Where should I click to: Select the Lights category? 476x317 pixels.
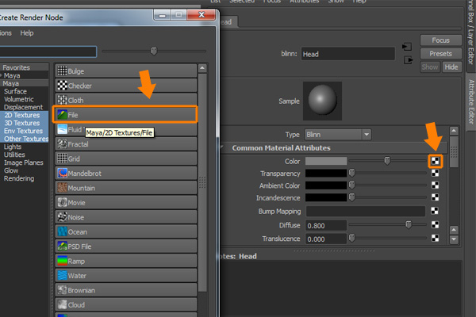coord(13,147)
